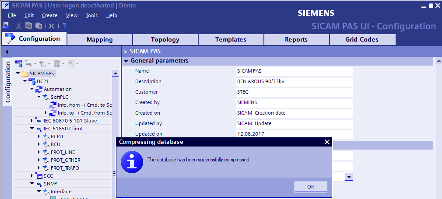442x199 pixels.
Task: Expand the PROT_LINE tree node
Action: (39, 152)
